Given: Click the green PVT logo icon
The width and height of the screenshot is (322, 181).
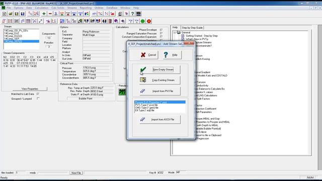Looking at the screenshot, I should [x=122, y=92].
